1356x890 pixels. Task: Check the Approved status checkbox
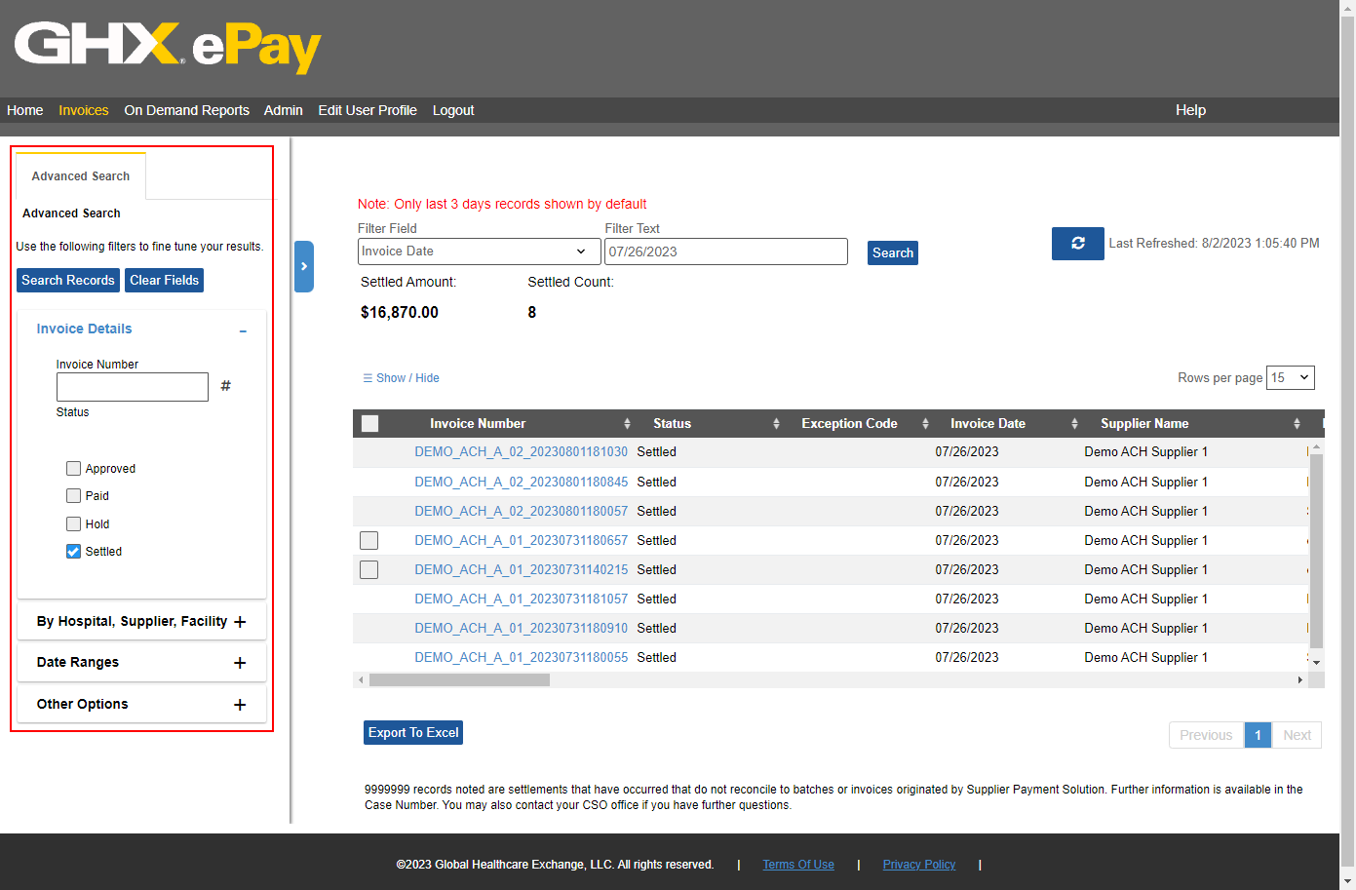73,469
